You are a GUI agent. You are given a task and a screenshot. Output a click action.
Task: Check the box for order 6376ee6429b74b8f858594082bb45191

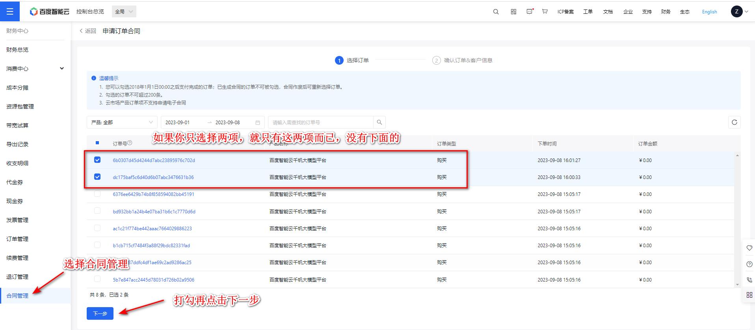click(x=97, y=194)
